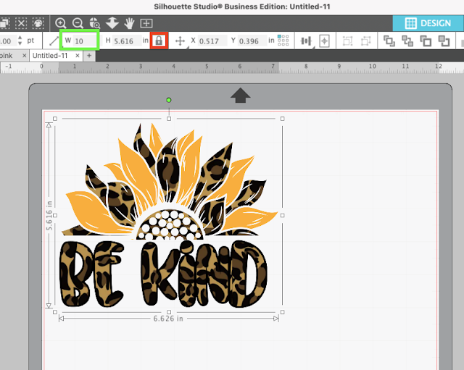Click the bottom-right selection corner handle

tap(282, 312)
